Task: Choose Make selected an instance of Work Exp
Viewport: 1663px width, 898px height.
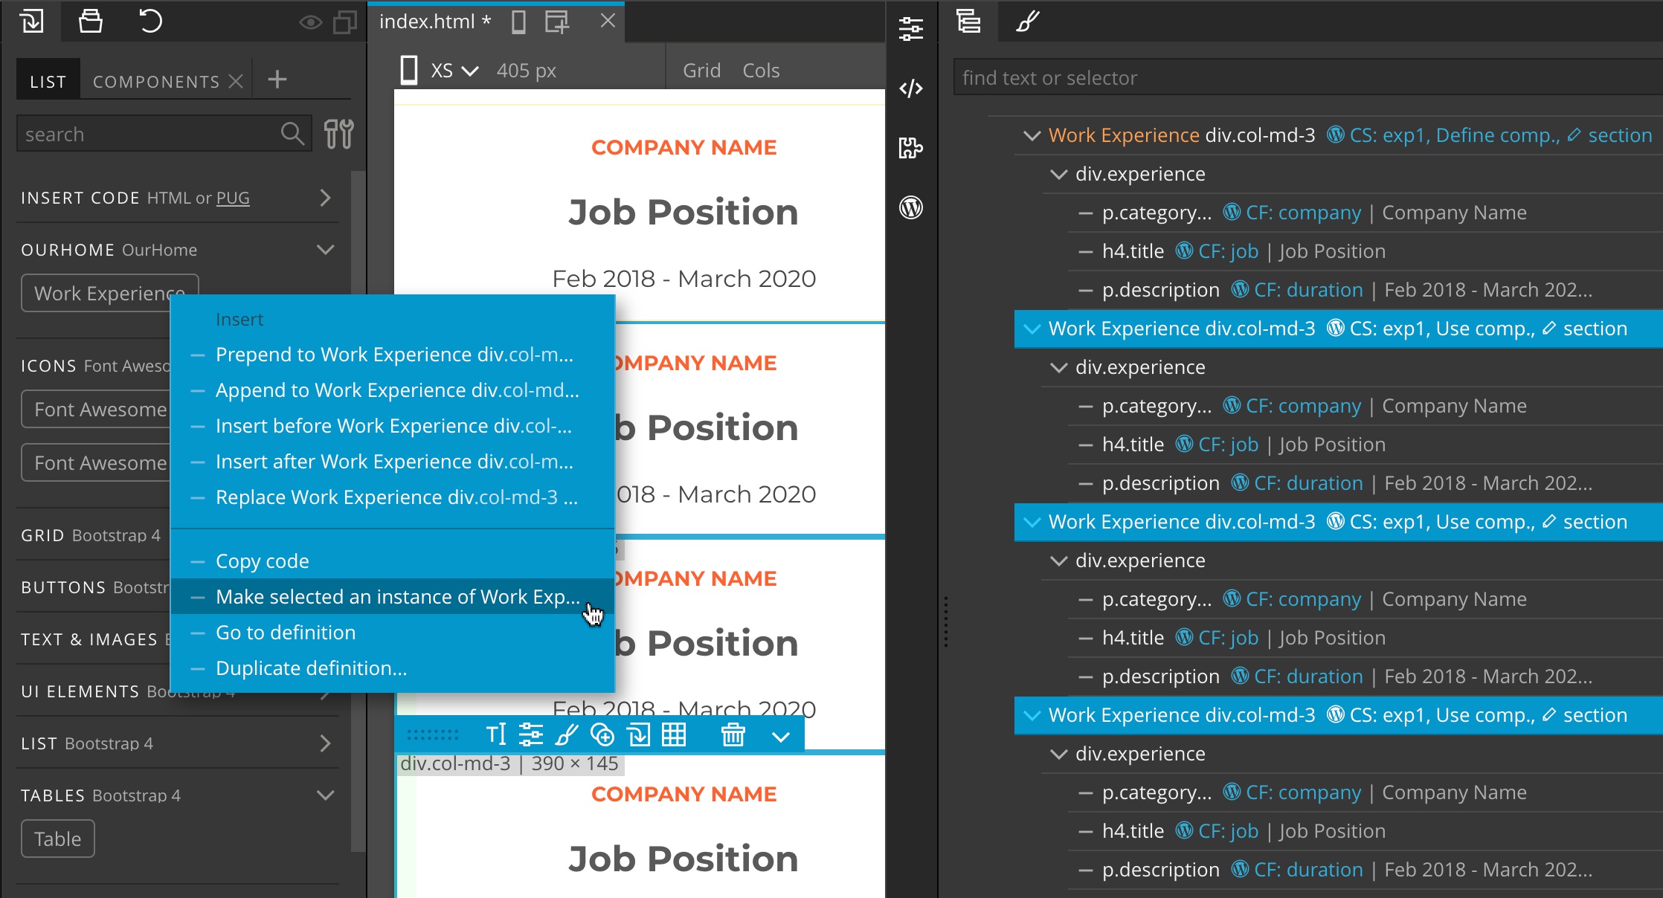Action: coord(393,597)
